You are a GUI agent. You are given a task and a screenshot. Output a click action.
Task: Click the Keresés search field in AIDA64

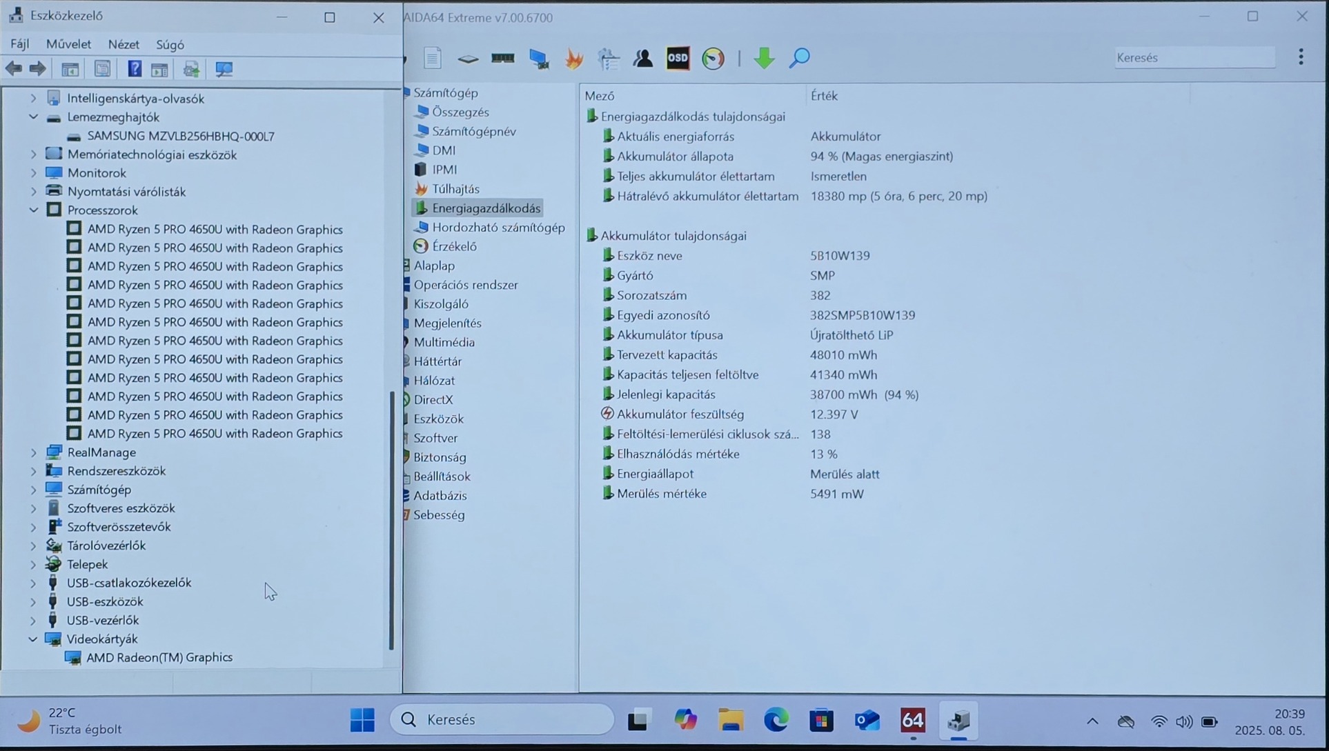tap(1194, 58)
